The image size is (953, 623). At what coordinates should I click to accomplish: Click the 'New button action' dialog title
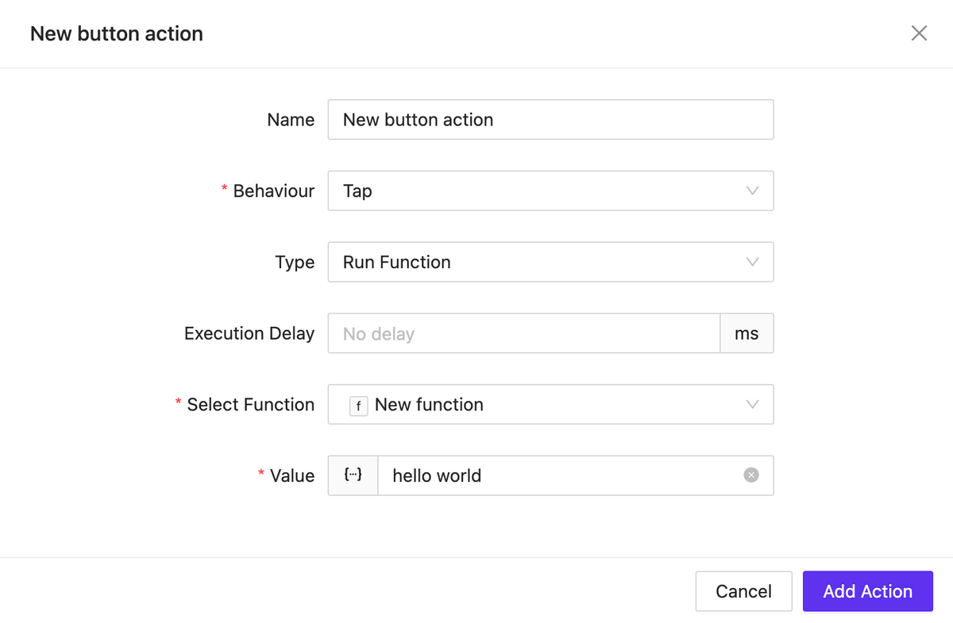(x=117, y=33)
